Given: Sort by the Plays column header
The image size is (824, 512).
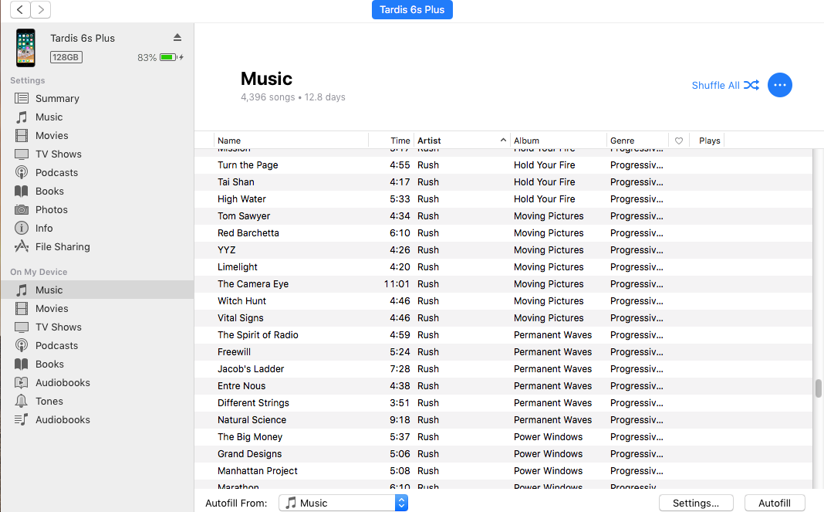Looking at the screenshot, I should 707,141.
